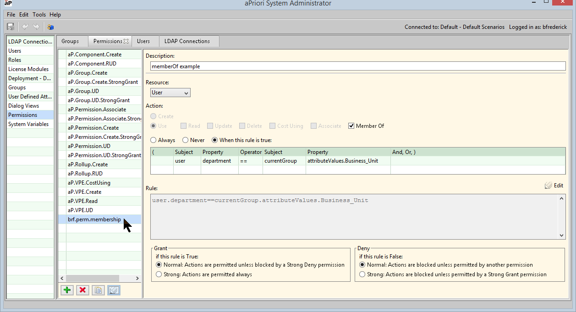The image size is (576, 312).
Task: Click the undo arrow in the toolbar
Action: [25, 27]
